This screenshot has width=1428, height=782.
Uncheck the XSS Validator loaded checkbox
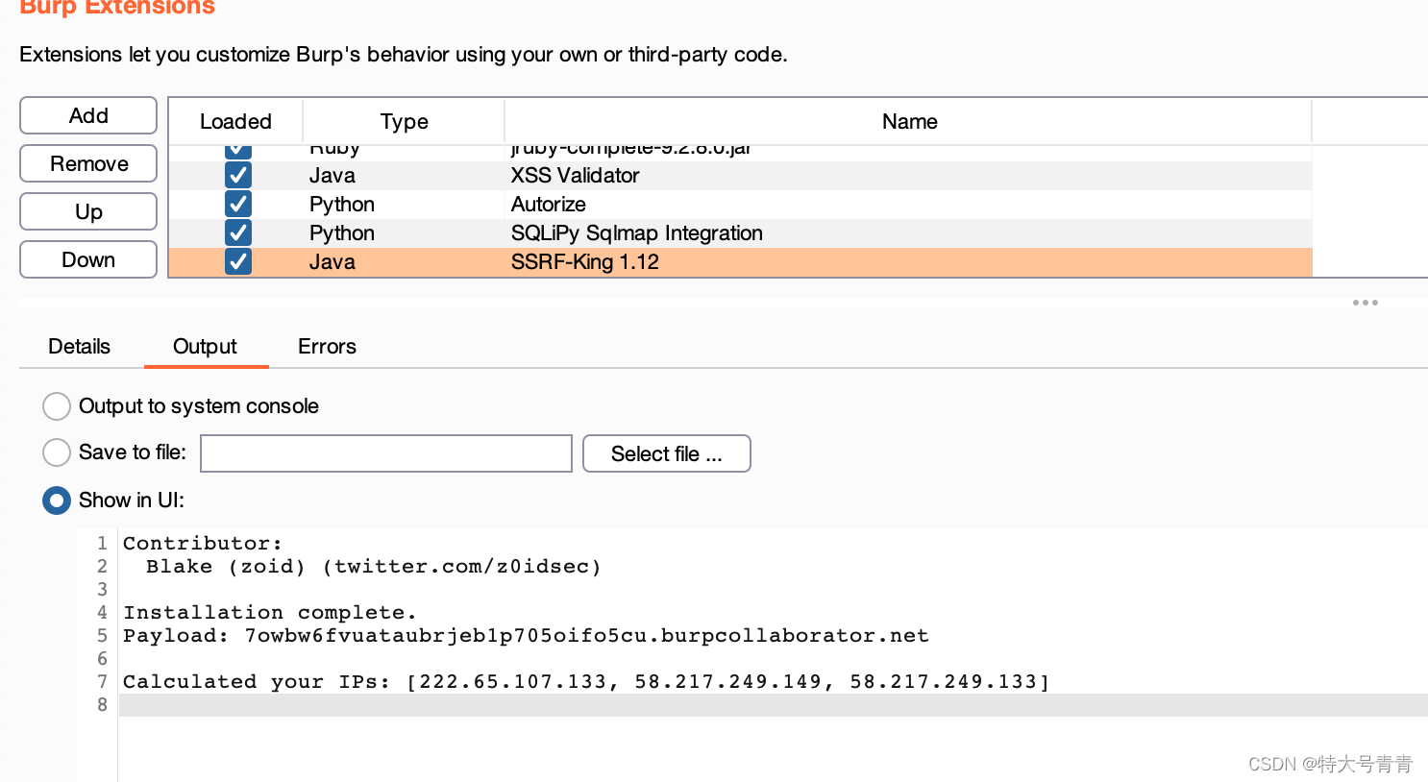[x=238, y=175]
